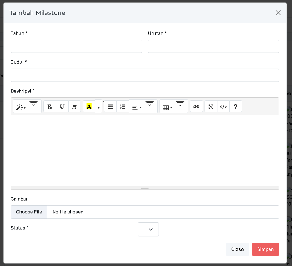The image size is (292, 266).
Task: Open the Status select dropdown
Action: [148, 229]
